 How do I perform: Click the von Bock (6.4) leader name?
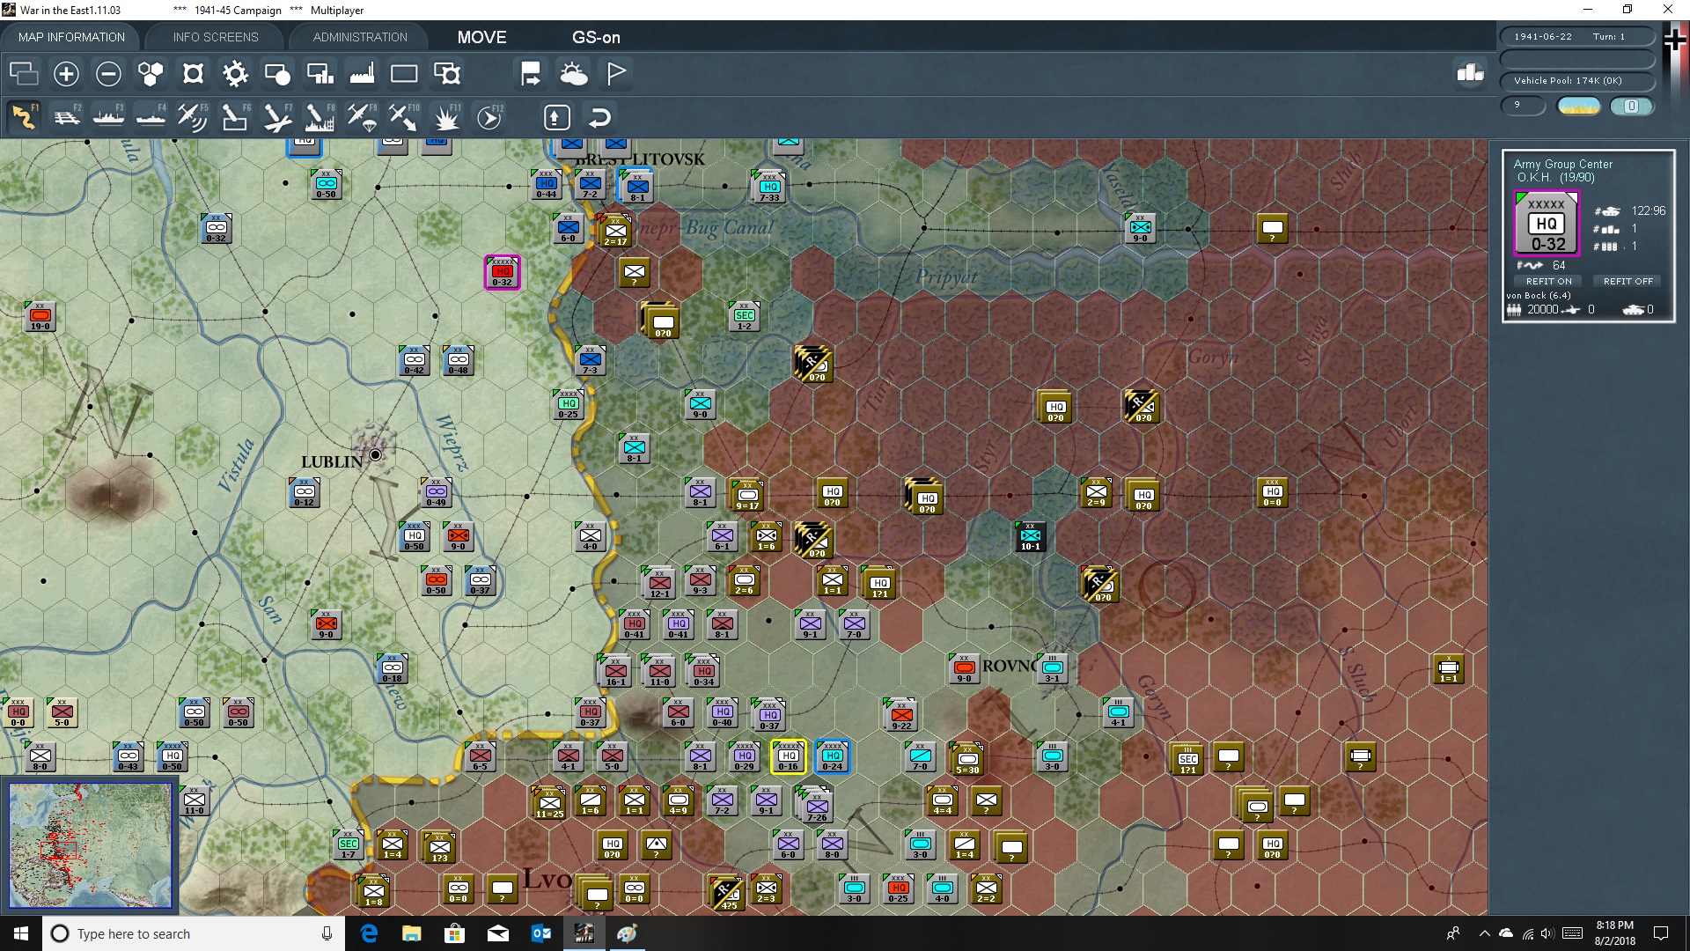point(1538,296)
